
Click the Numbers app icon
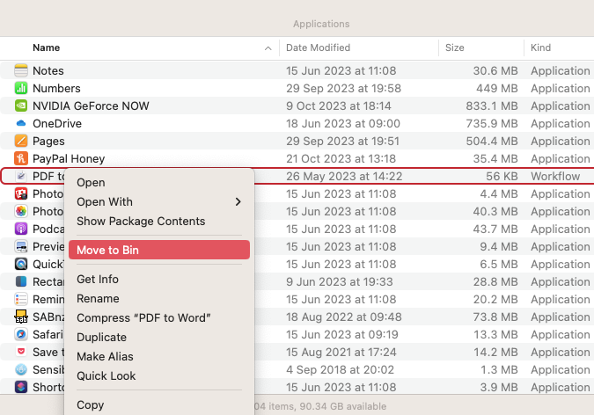pos(21,88)
